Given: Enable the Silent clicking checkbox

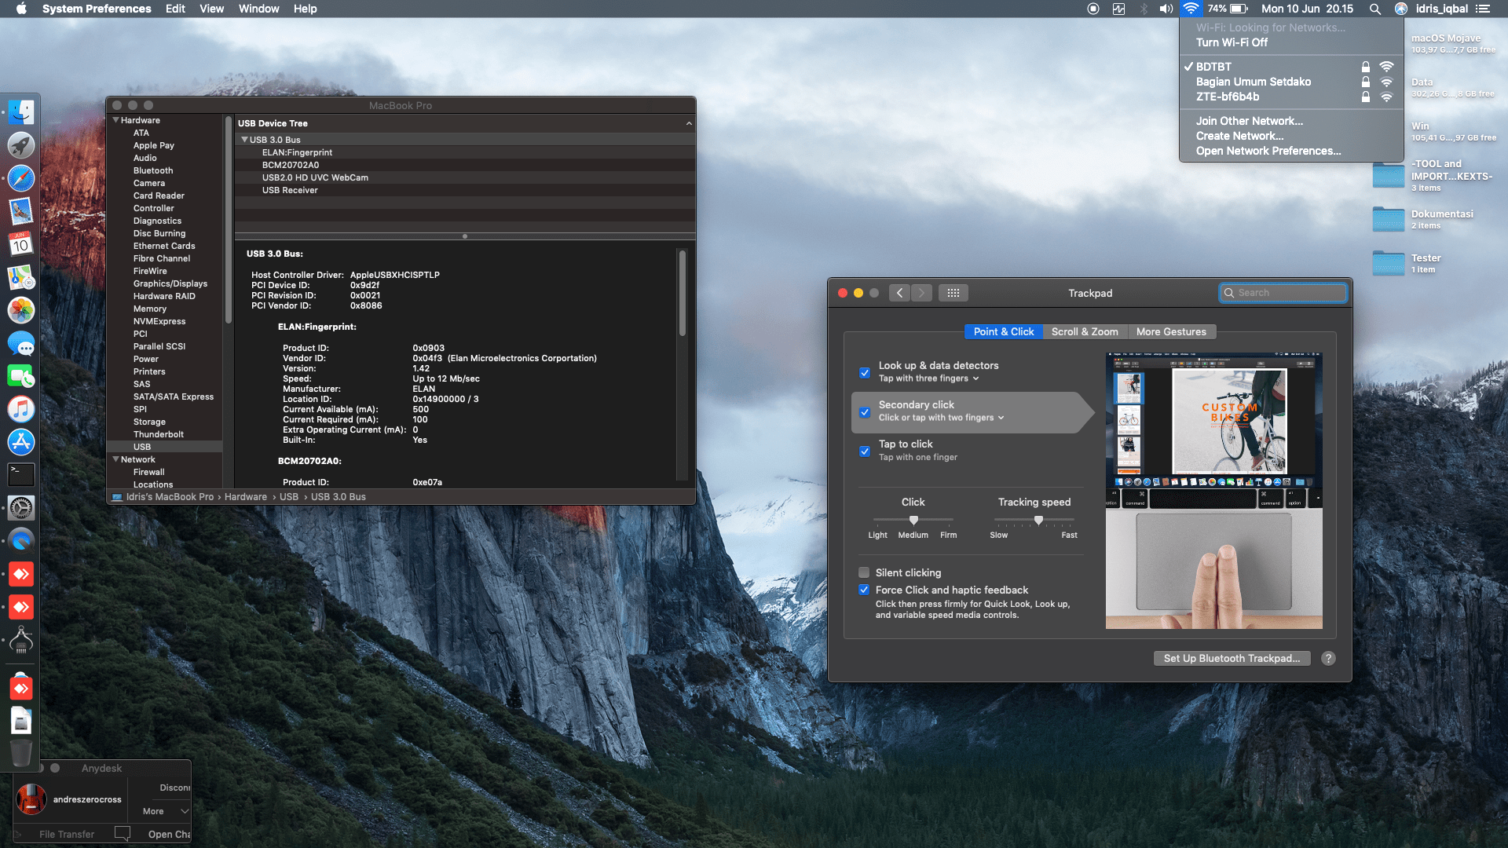Looking at the screenshot, I should 864,572.
